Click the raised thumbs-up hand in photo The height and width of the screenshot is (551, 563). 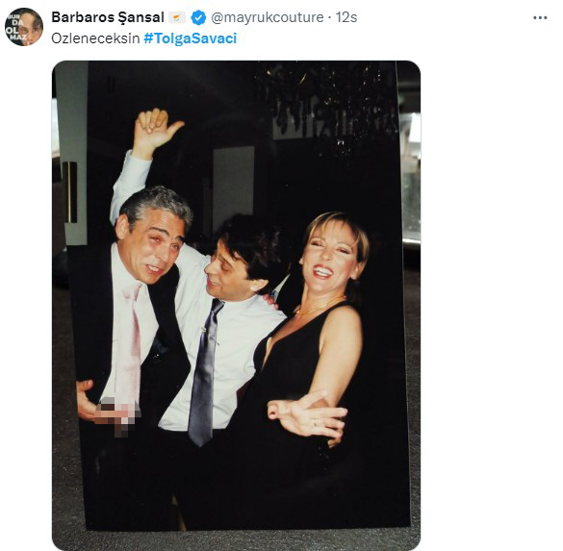tap(157, 132)
